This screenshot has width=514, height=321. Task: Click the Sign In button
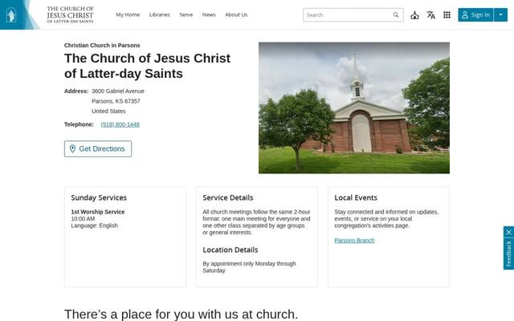click(475, 14)
